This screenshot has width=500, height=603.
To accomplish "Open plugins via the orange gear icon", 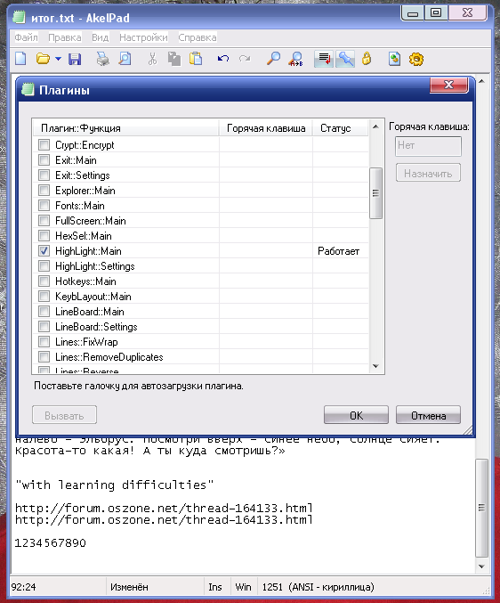I will tap(415, 59).
